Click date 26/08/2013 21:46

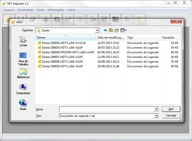(108, 66)
